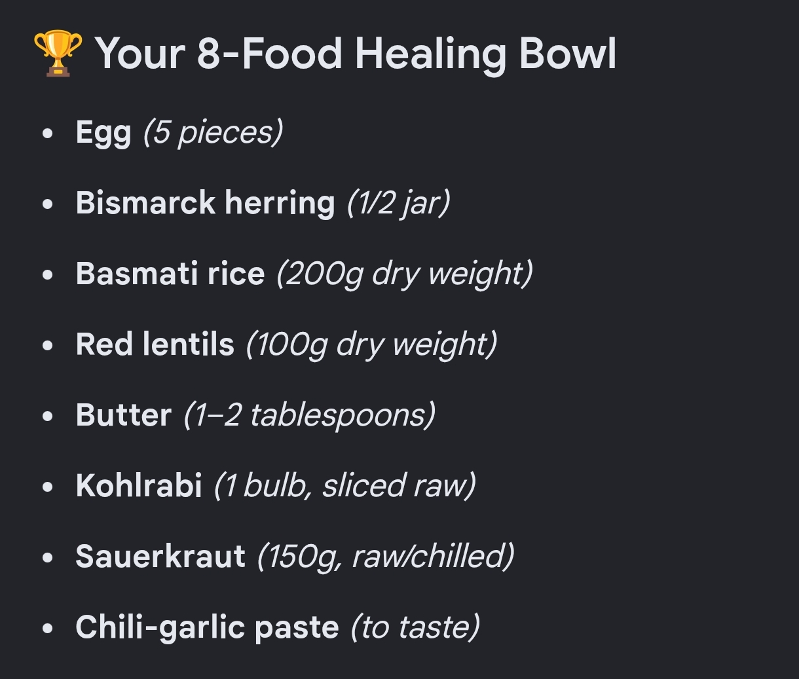Click 'Basmati rice' in the list
The height and width of the screenshot is (679, 799).
click(170, 274)
